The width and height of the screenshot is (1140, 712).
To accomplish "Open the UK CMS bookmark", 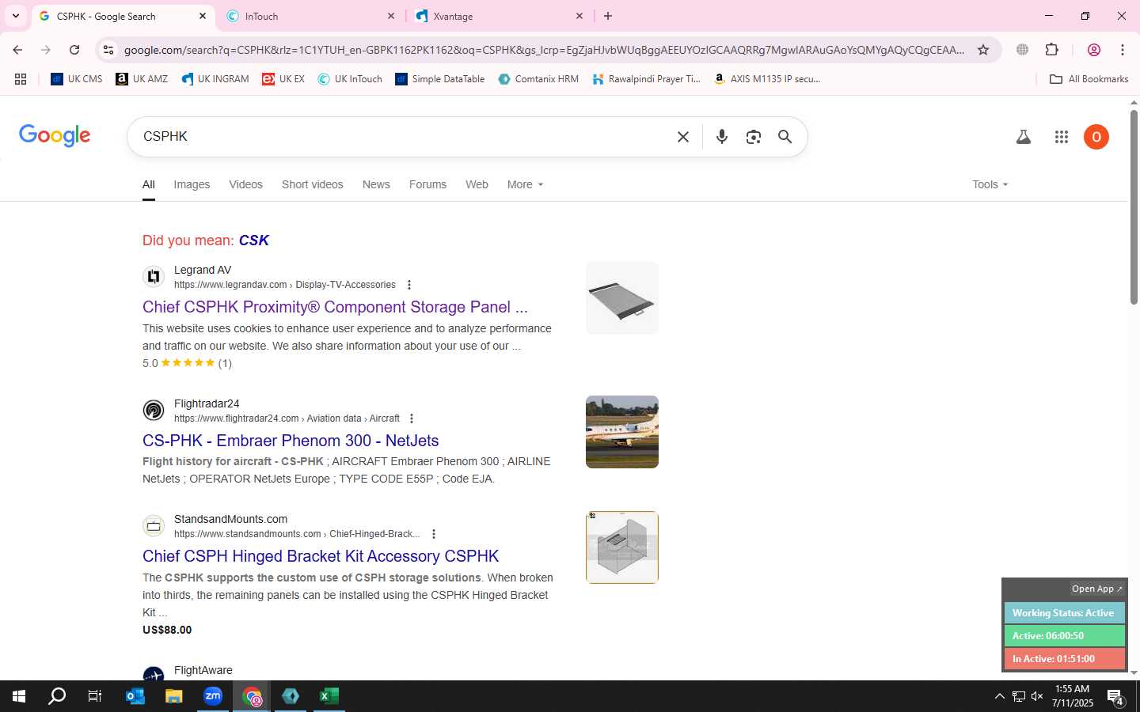I will point(77,79).
